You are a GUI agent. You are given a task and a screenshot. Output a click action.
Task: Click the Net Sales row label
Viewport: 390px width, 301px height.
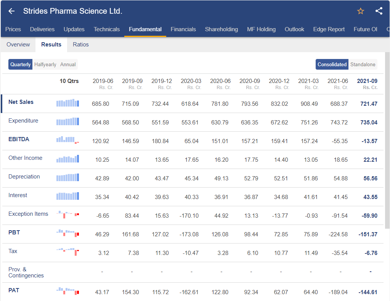click(x=21, y=102)
